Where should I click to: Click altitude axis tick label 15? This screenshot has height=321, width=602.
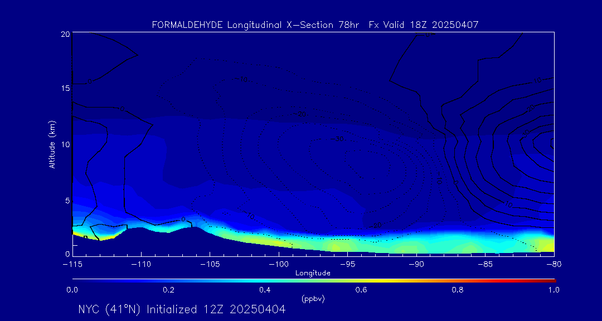point(65,88)
